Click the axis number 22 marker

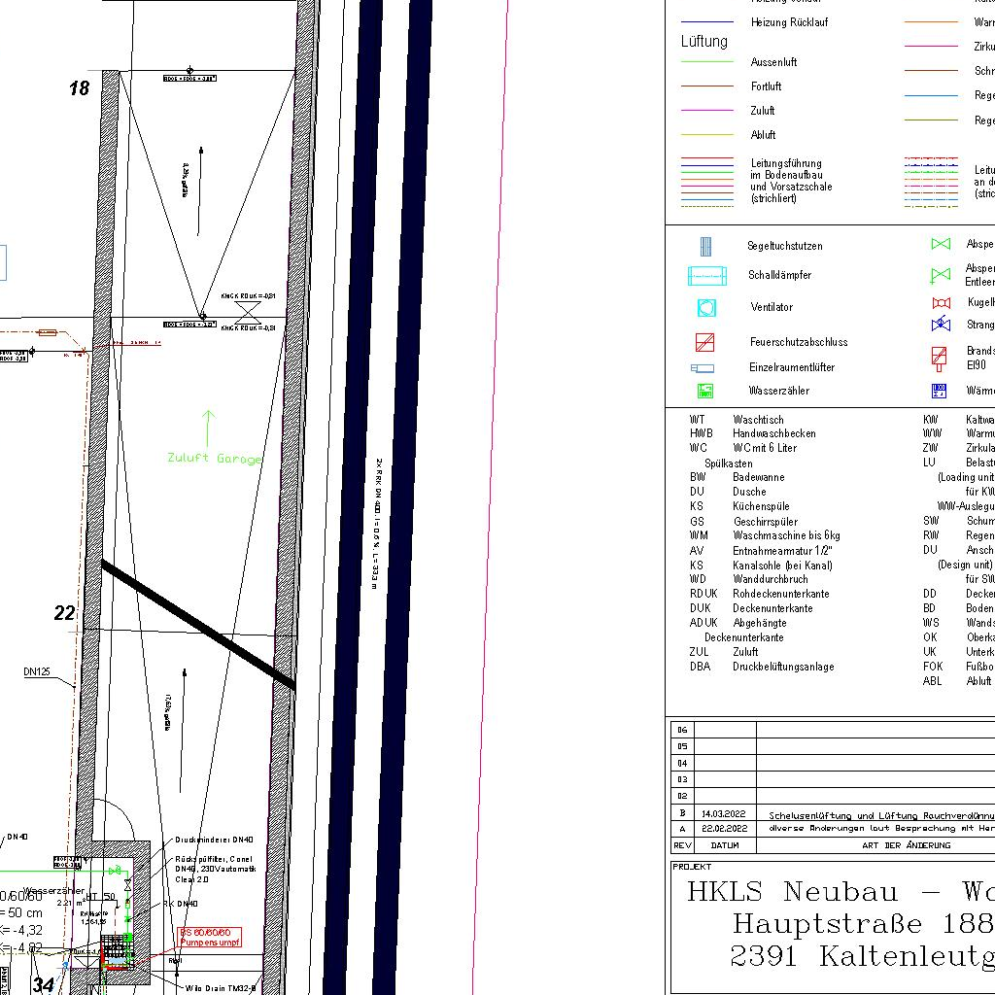point(65,613)
